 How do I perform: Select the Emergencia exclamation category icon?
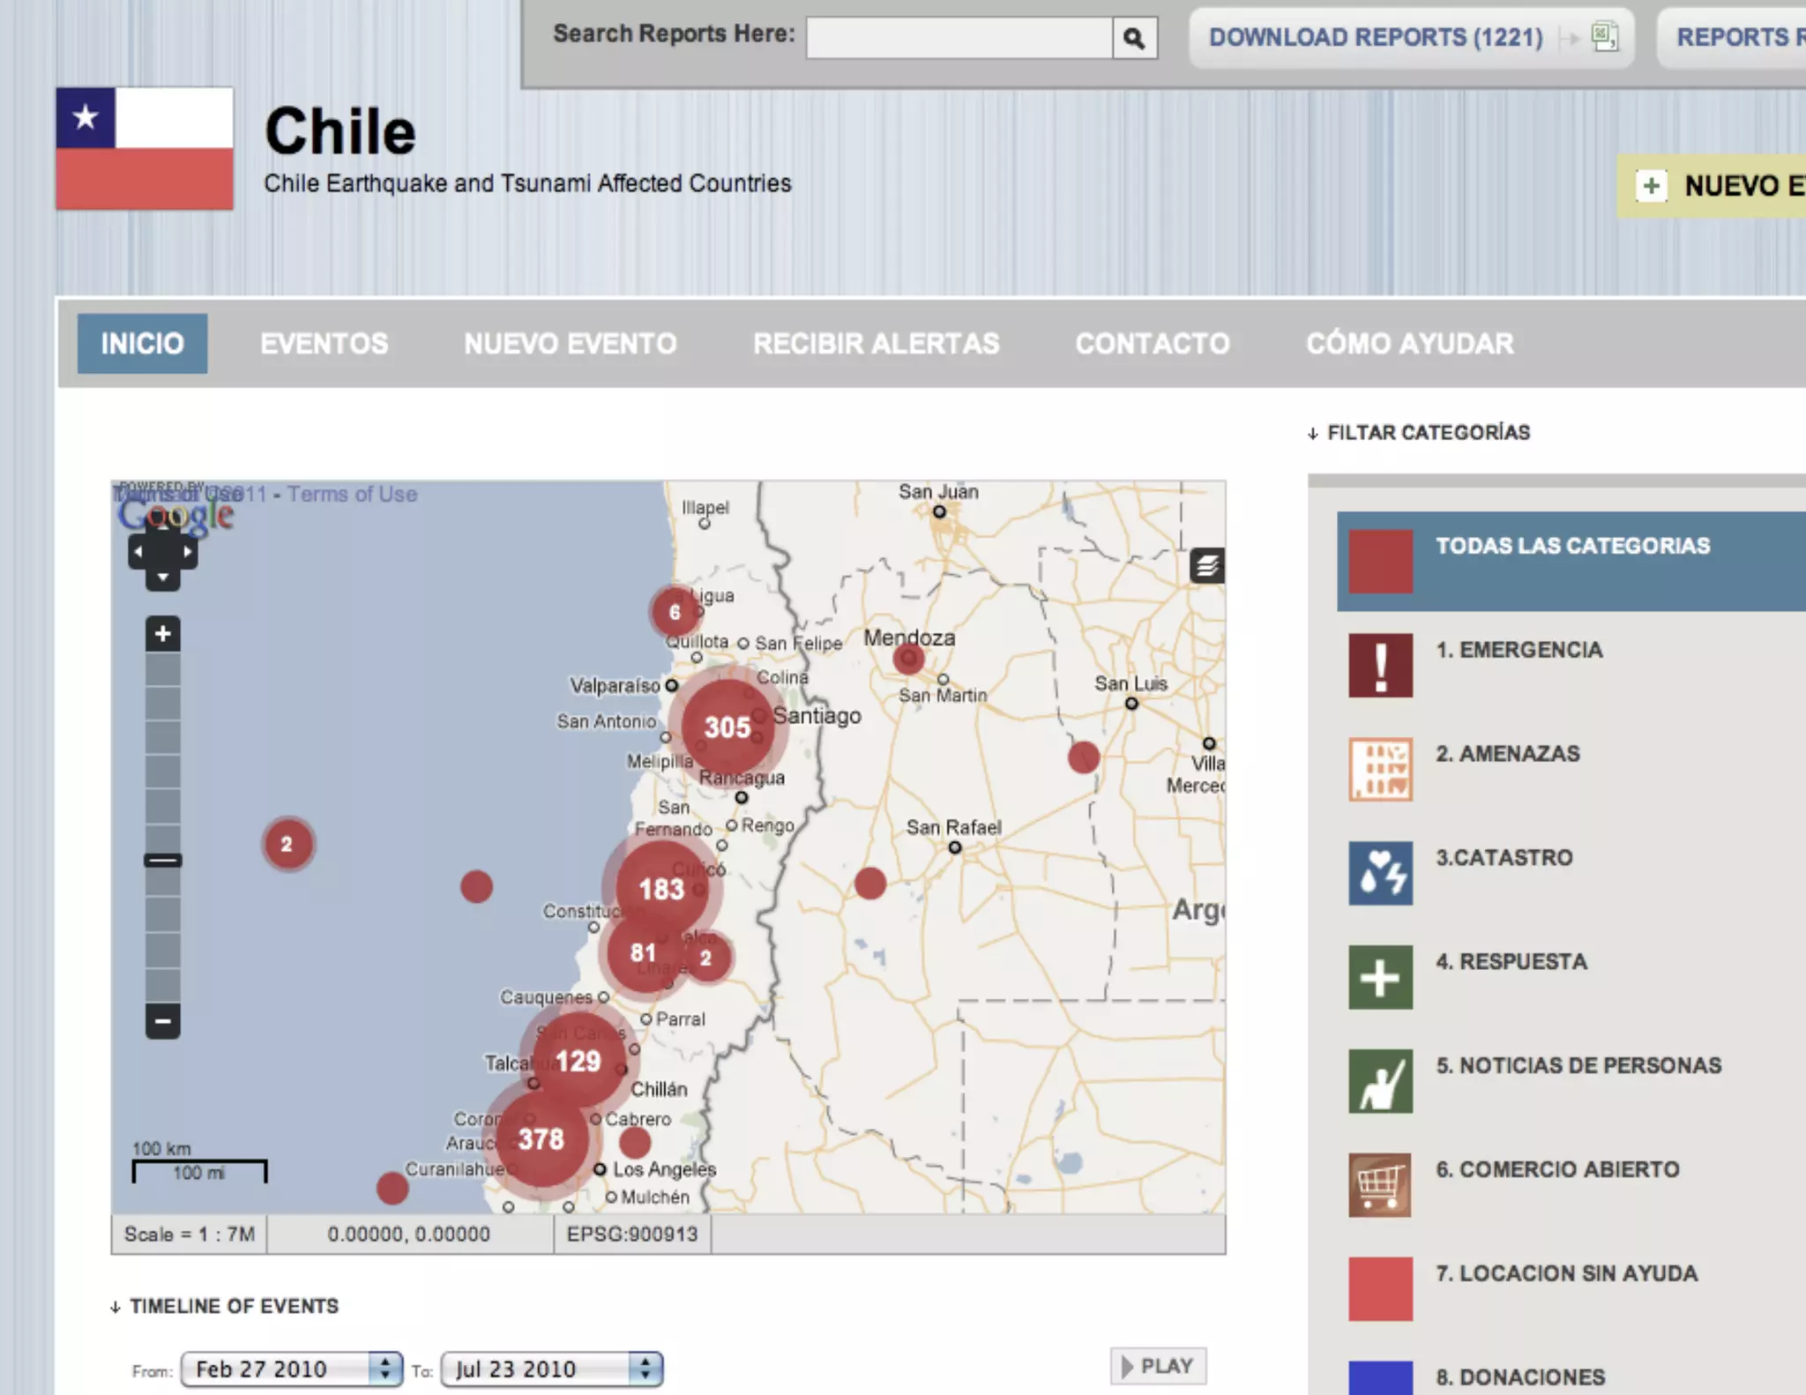coord(1380,666)
